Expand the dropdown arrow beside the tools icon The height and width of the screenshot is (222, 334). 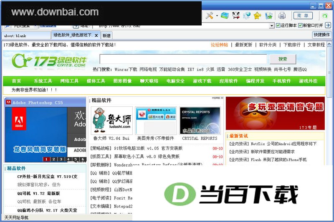pos(217,15)
